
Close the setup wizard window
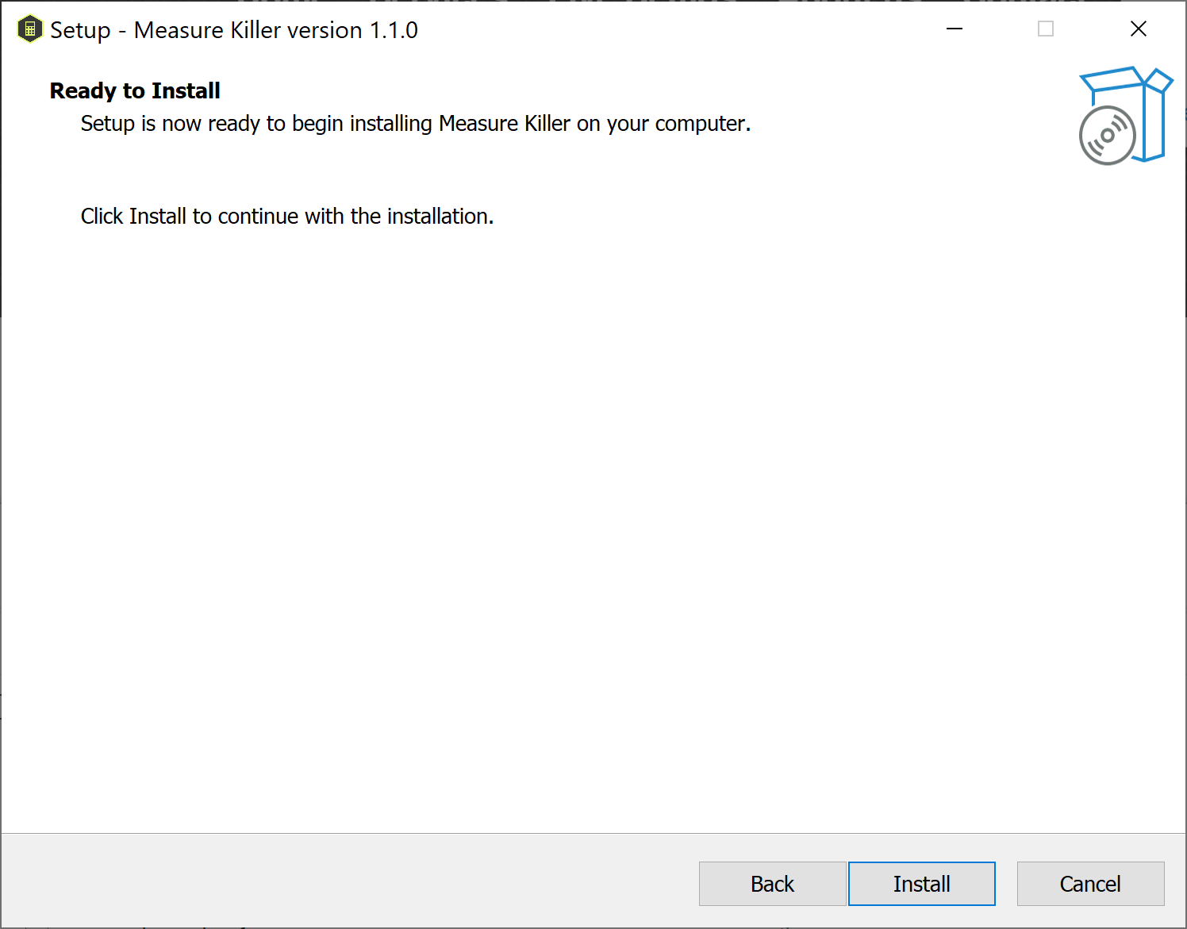point(1138,29)
